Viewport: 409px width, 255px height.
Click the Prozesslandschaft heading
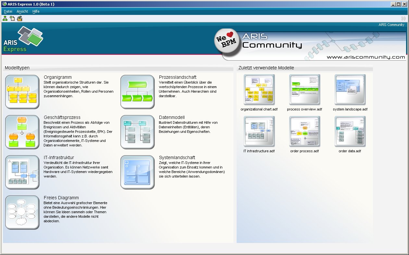pyautogui.click(x=178, y=77)
